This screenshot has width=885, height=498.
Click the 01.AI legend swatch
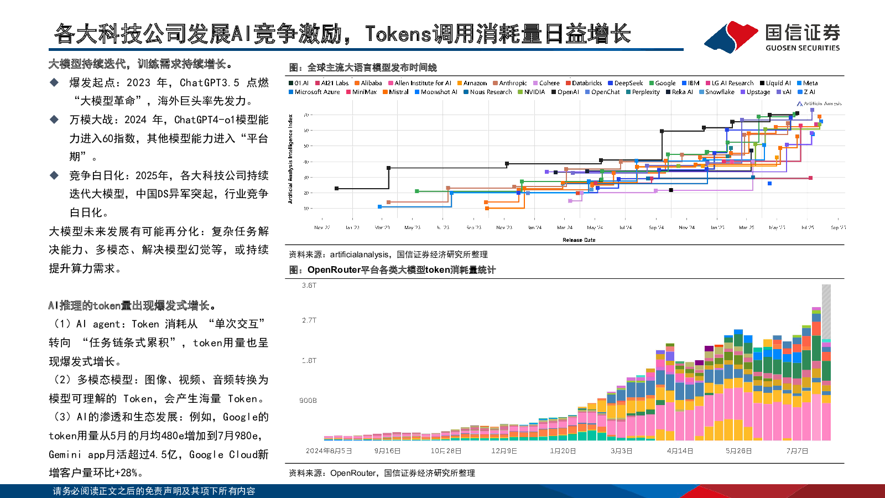coord(291,83)
